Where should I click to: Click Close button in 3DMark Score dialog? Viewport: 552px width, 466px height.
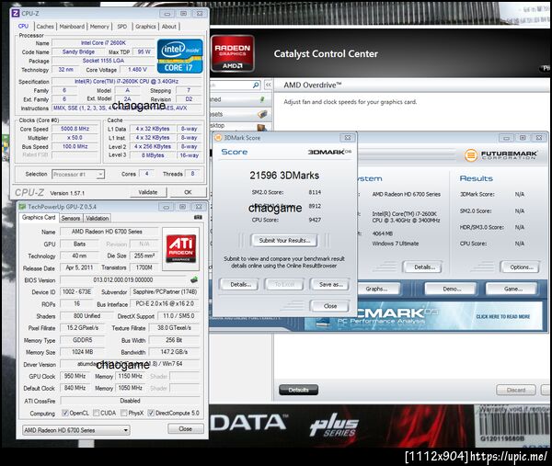pos(329,306)
